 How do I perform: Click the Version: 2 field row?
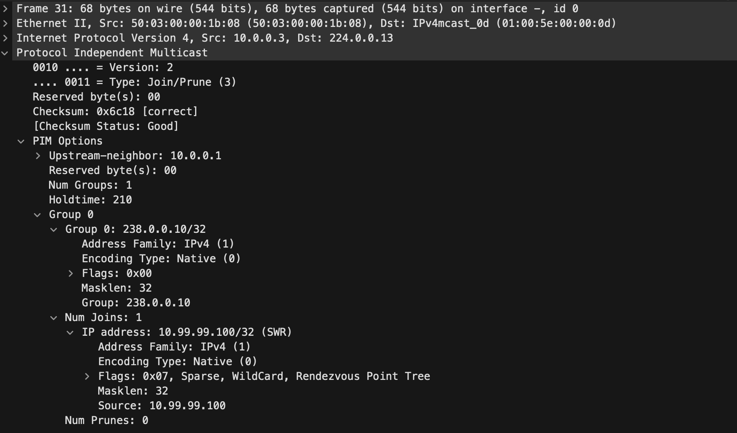pyautogui.click(x=103, y=67)
